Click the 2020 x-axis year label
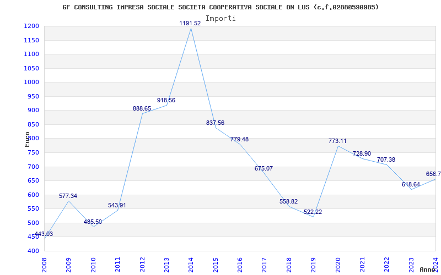 pyautogui.click(x=338, y=265)
